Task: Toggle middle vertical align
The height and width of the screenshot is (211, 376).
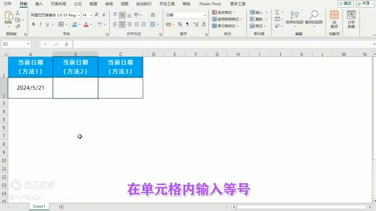Action: [x=122, y=15]
